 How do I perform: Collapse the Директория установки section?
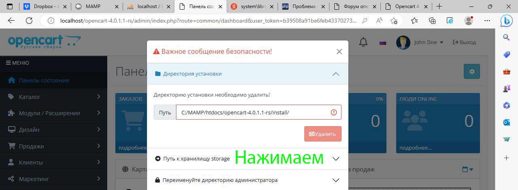tap(335, 74)
